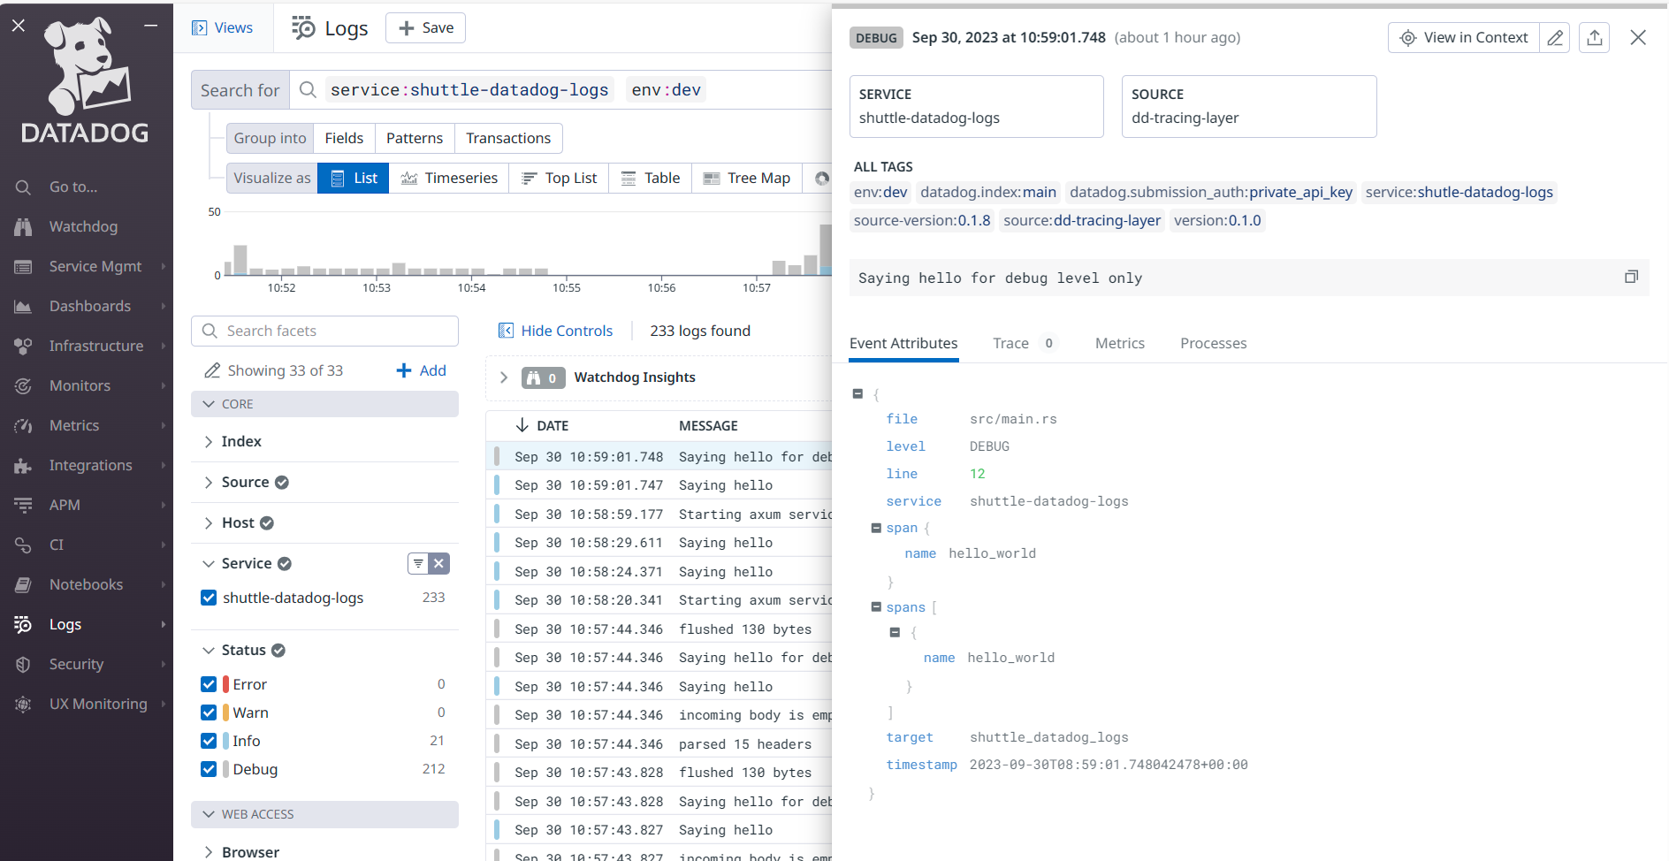
Task: Click the pencil edit icon near View in Context
Action: (1555, 37)
